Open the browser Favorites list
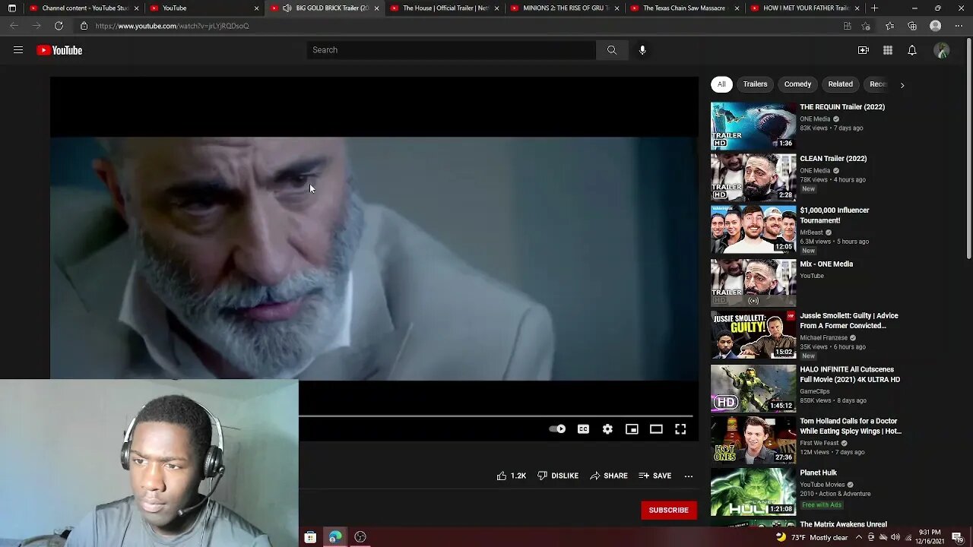The image size is (973, 547). (889, 26)
